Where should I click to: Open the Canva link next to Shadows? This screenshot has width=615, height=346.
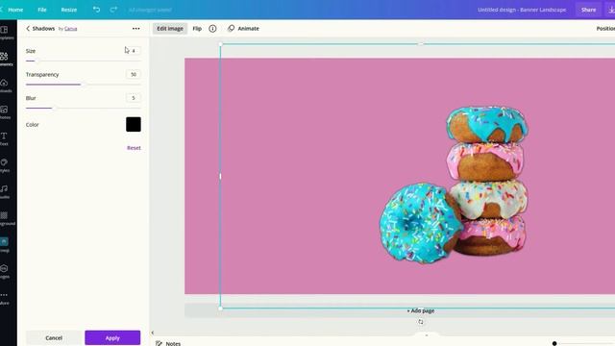[x=70, y=29]
